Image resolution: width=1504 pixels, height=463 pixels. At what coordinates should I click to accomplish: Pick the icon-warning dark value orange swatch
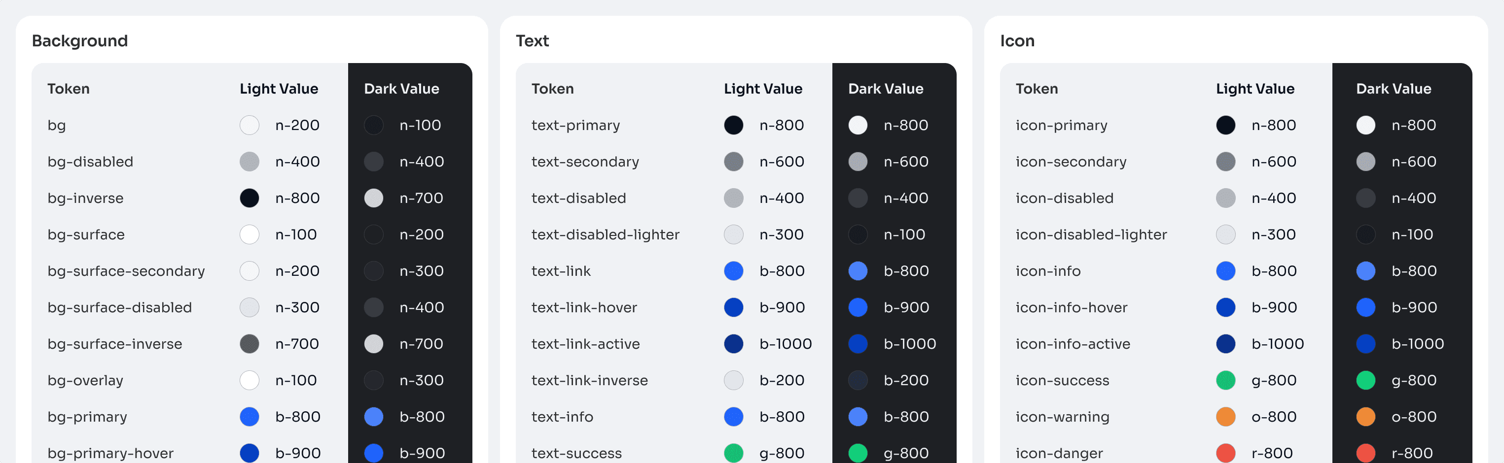coord(1365,417)
